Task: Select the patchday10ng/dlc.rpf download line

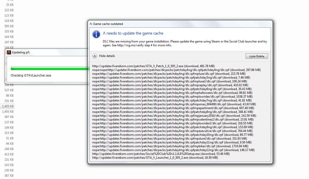Action: click(173, 135)
